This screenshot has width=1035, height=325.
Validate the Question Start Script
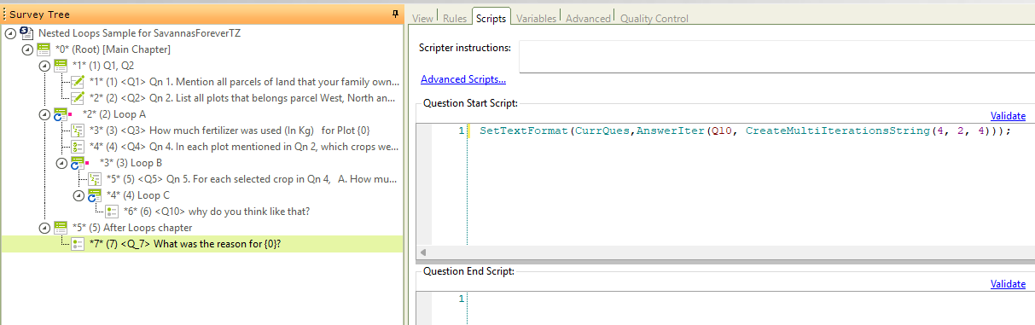pyautogui.click(x=1008, y=116)
